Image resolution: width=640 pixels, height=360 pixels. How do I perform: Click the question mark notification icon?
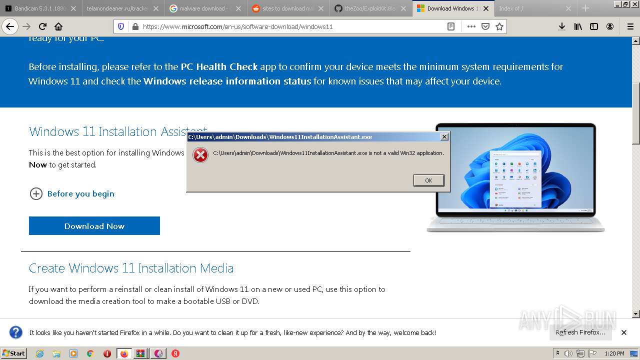click(16, 332)
